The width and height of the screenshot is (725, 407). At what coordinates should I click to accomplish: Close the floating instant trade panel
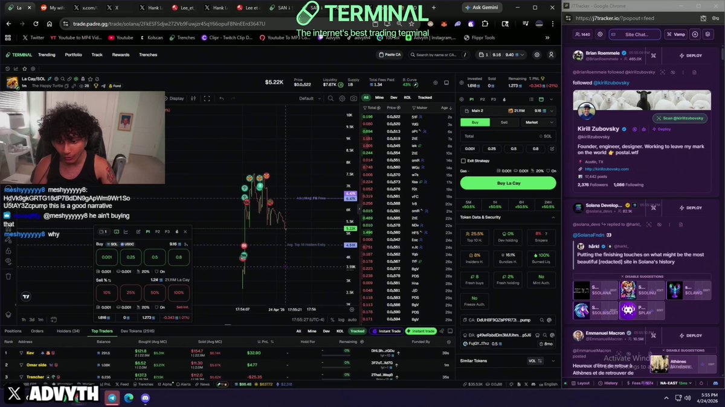[185, 232]
